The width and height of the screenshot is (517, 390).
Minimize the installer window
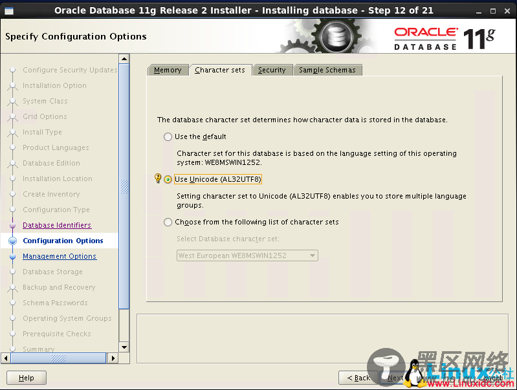(479, 11)
